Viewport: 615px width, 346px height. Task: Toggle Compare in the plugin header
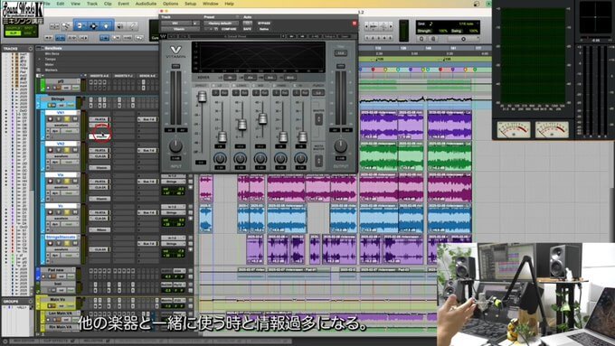(x=229, y=29)
